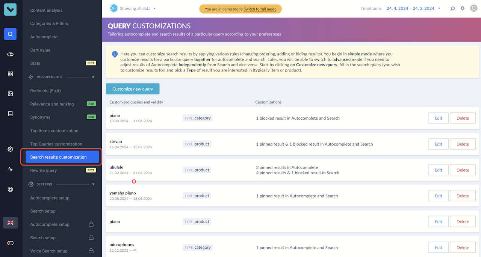This screenshot has width=481, height=257.
Task: Open the user avatar icon
Action: point(473,8)
